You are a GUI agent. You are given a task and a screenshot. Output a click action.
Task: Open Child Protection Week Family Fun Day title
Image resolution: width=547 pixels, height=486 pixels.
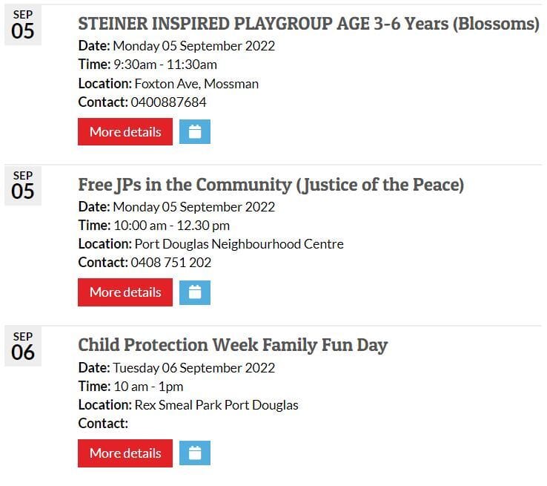pyautogui.click(x=233, y=345)
